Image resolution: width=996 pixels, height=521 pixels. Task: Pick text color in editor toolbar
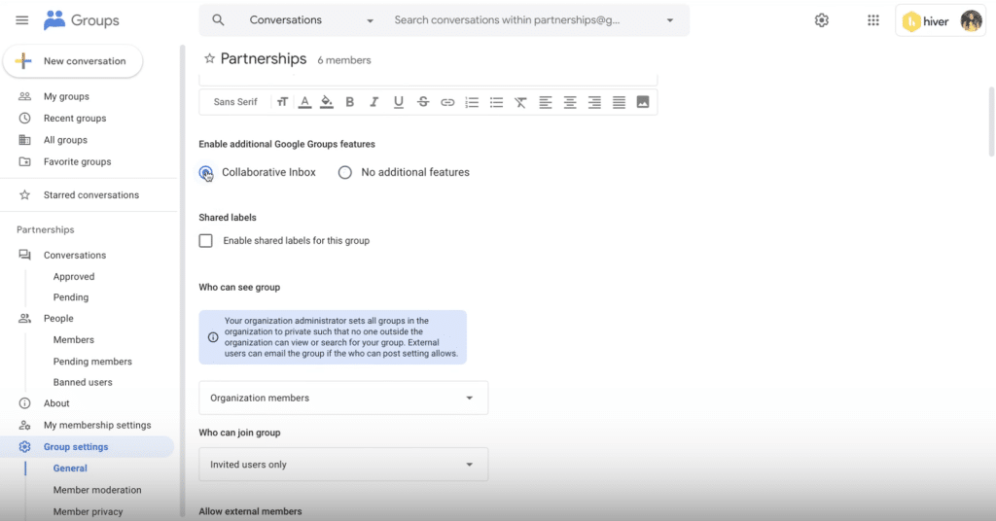tap(304, 102)
